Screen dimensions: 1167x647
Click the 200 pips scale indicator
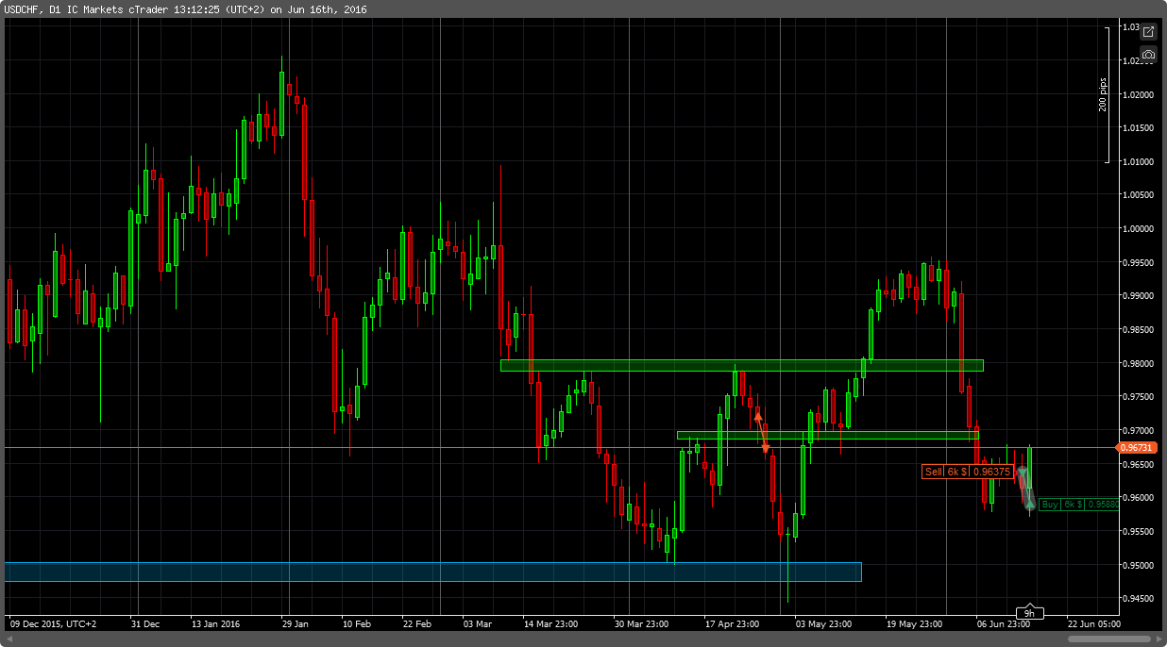pos(1104,94)
